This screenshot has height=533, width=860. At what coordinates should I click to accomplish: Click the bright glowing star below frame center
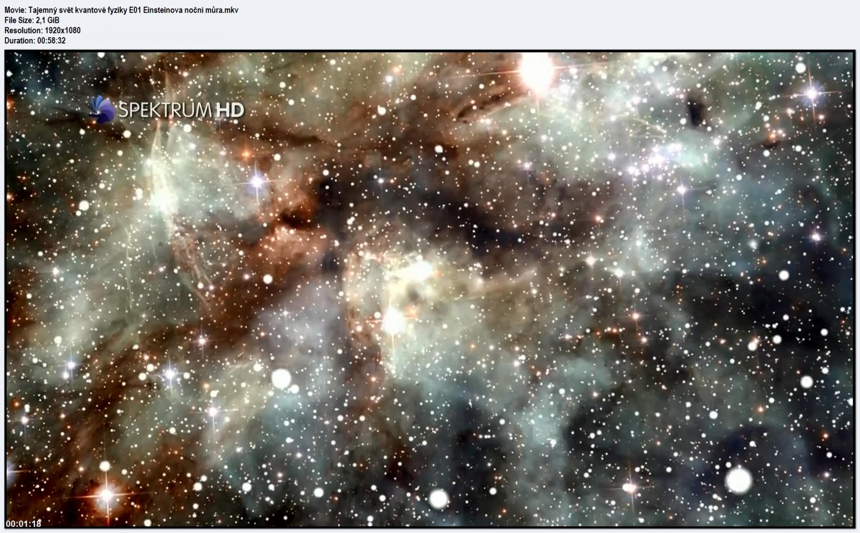click(393, 320)
